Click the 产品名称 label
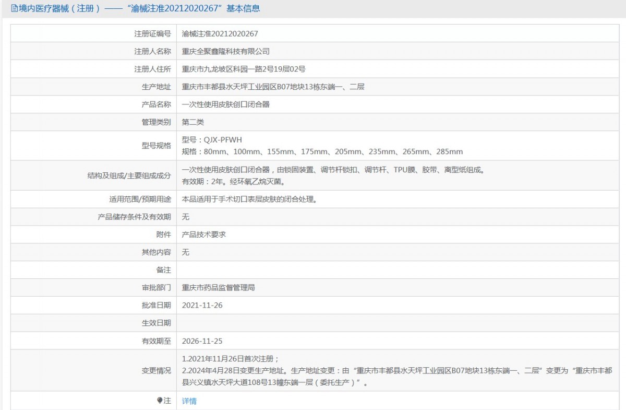Screen dimensions: 626x410 pyautogui.click(x=156, y=104)
